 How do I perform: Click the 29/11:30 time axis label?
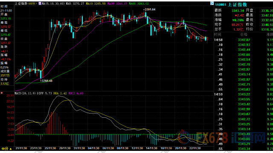click(64, 148)
